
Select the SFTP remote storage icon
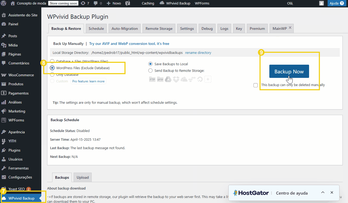(x=160, y=79)
